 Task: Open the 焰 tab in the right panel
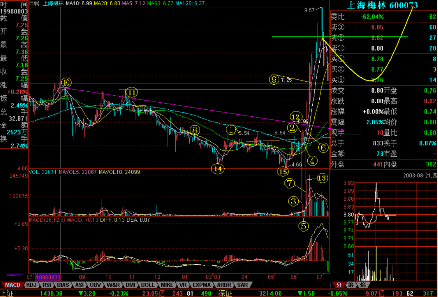point(362,285)
